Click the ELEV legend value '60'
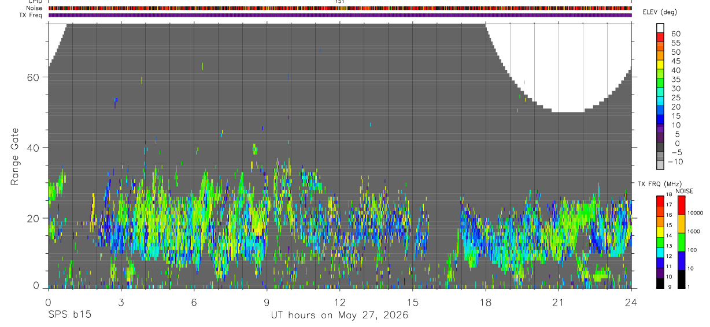 pyautogui.click(x=676, y=33)
